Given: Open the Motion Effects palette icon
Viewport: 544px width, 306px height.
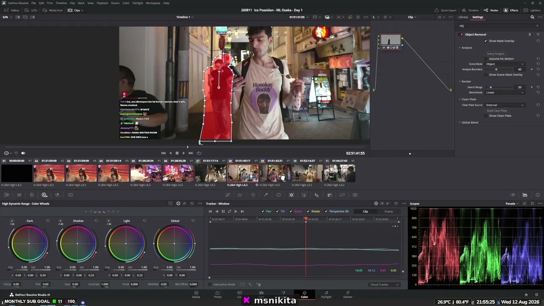Looking at the screenshot, I should point(70,195).
